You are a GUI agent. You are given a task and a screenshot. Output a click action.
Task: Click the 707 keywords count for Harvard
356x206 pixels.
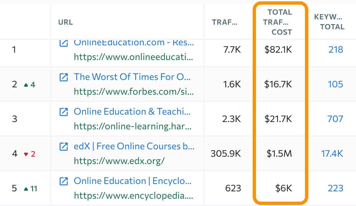[335, 119]
